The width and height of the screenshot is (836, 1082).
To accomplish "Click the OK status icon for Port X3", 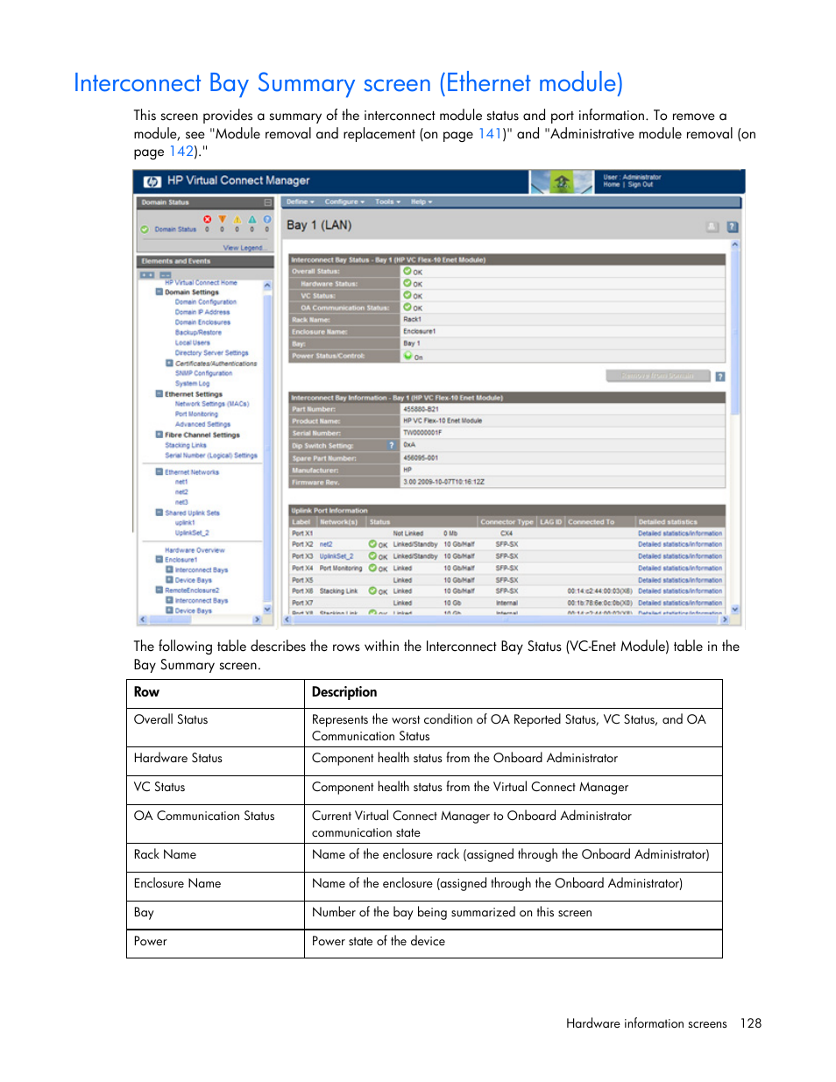I will pos(372,555).
